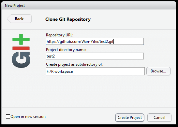178x127 pixels.
Task: Click the 'Project directory name:' label
Action: [66, 50]
